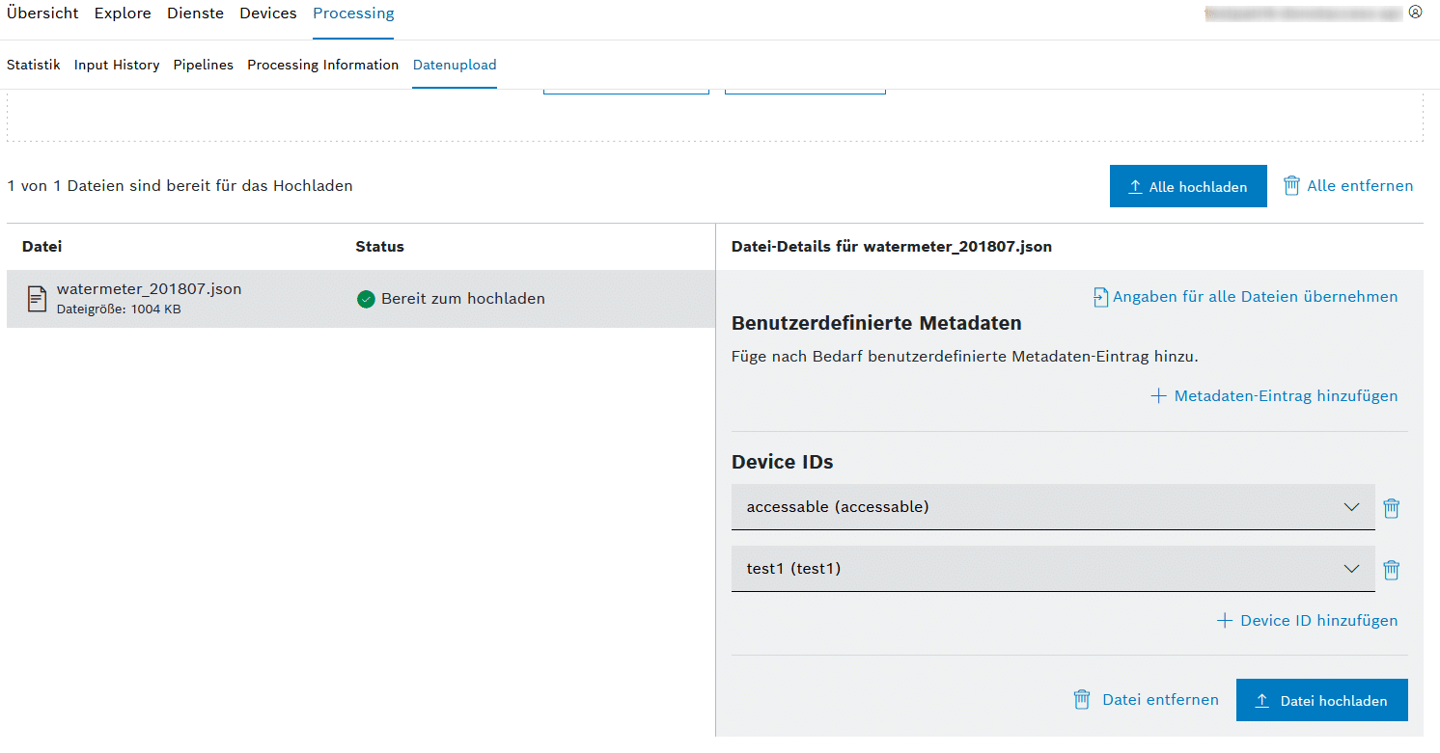Open the Explore menu
The height and width of the screenshot is (753, 1440).
pyautogui.click(x=123, y=13)
